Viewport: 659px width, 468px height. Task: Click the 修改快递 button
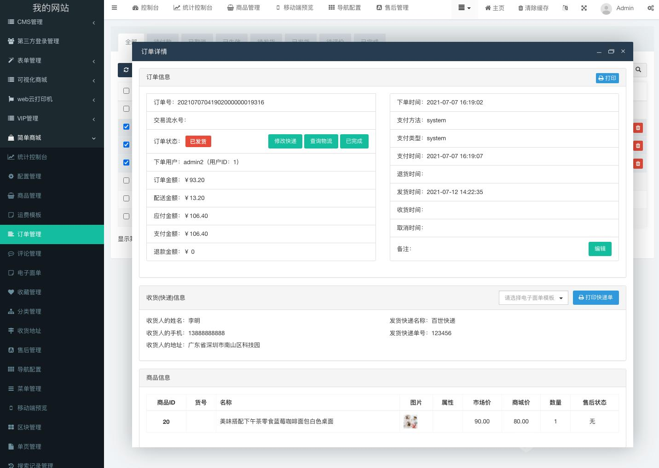[x=285, y=141]
